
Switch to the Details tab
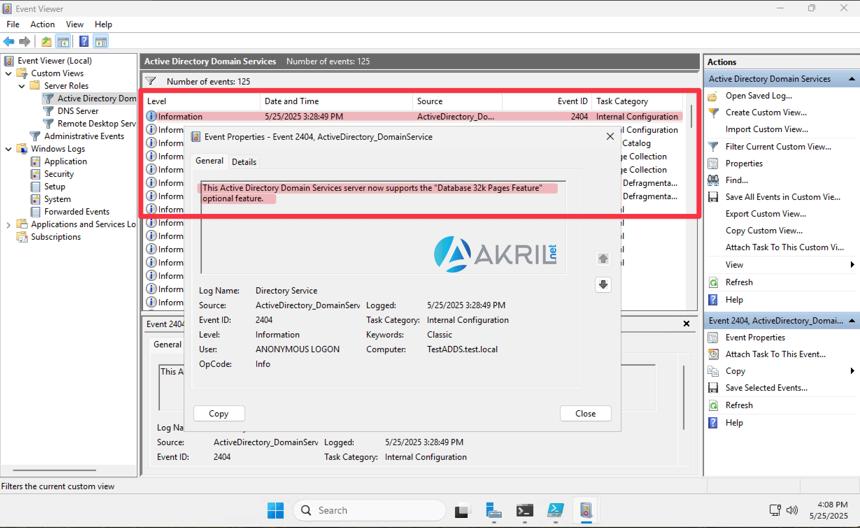coord(244,162)
